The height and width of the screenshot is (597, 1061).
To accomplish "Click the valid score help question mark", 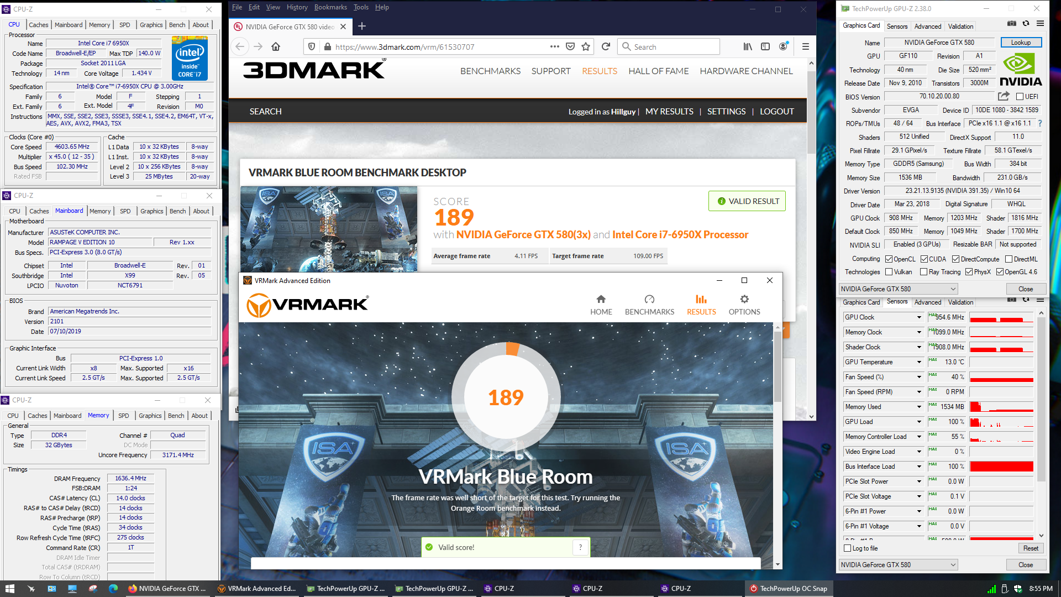I will pos(580,547).
